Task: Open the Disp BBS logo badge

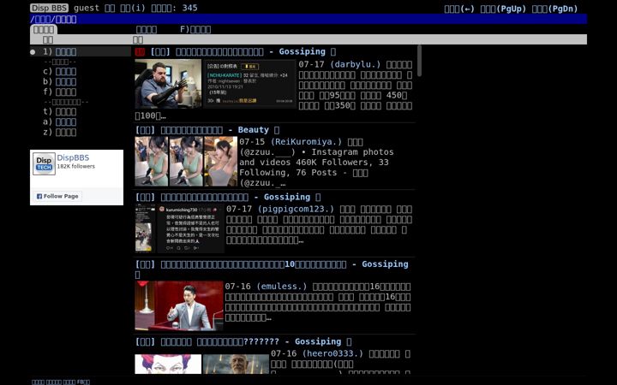Action: pyautogui.click(x=49, y=8)
